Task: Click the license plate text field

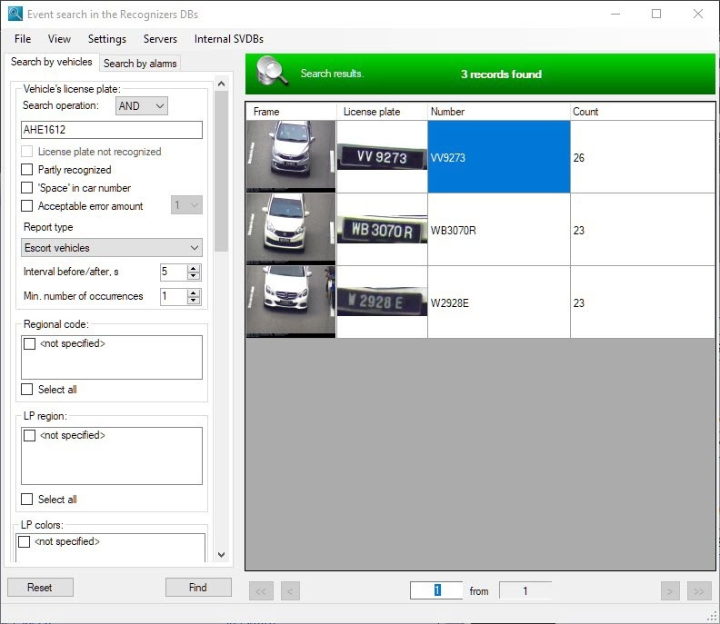Action: pyautogui.click(x=112, y=130)
